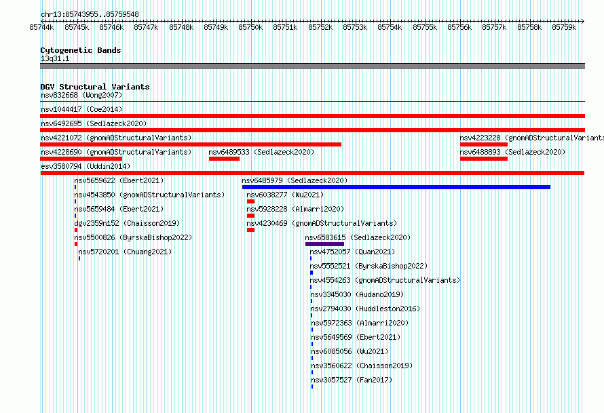
Task: Click the 85750k ruler tick label
Action: (250, 27)
